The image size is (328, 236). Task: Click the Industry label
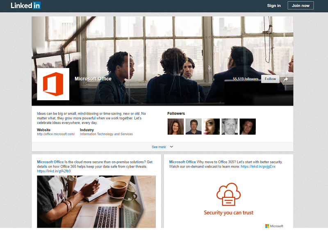pos(87,130)
